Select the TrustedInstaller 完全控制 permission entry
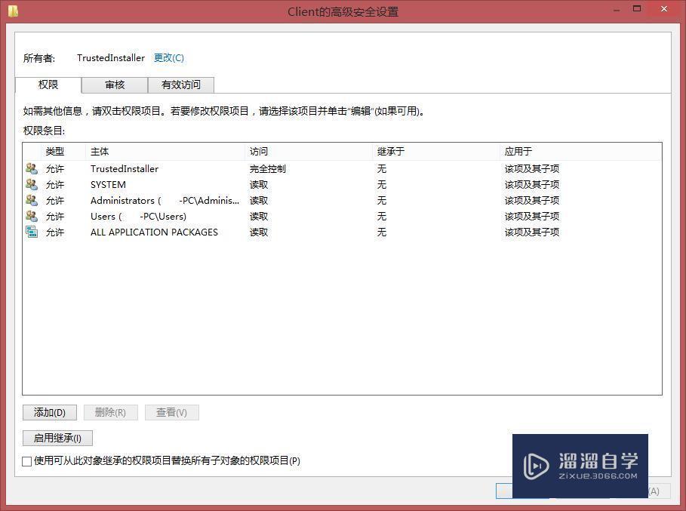Screen dimensions: 686x511 (x=226, y=168)
